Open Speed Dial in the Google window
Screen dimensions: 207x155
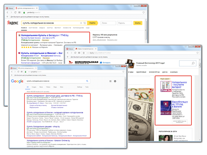click(22, 72)
